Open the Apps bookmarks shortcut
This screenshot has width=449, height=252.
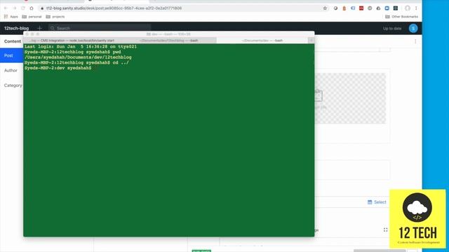point(11,17)
